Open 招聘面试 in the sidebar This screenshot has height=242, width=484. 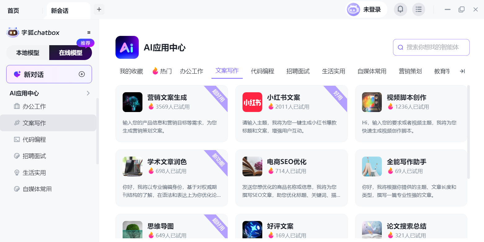click(x=48, y=156)
